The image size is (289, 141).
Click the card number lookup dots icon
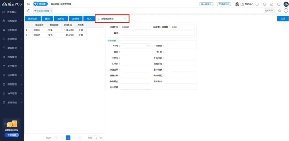149,46
